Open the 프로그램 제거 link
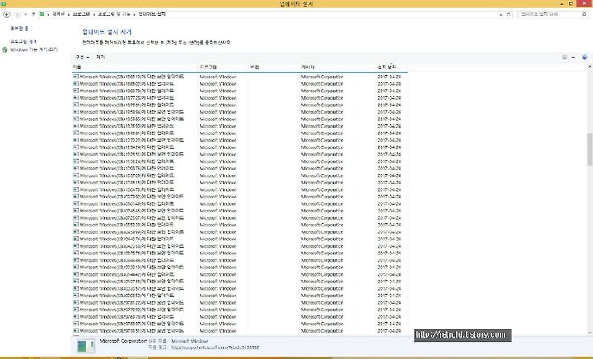This screenshot has height=359, width=593. click(23, 41)
